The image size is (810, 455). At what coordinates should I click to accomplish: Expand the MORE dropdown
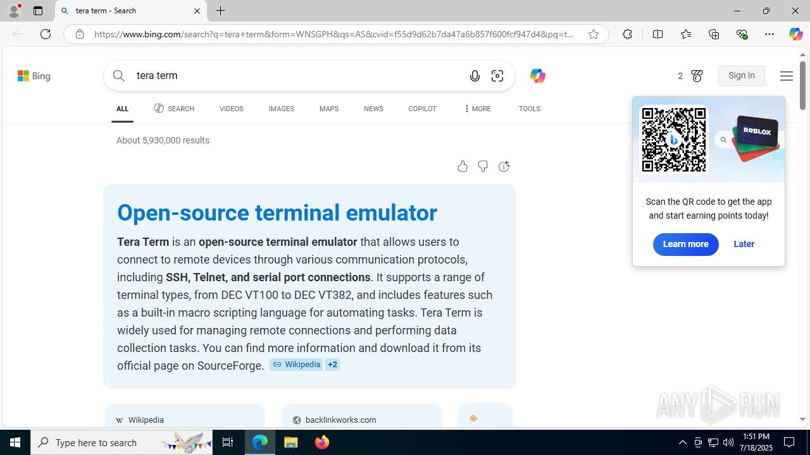coord(477,109)
